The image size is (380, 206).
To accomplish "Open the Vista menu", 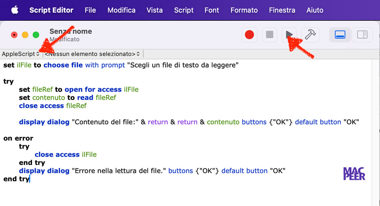I will click(155, 10).
